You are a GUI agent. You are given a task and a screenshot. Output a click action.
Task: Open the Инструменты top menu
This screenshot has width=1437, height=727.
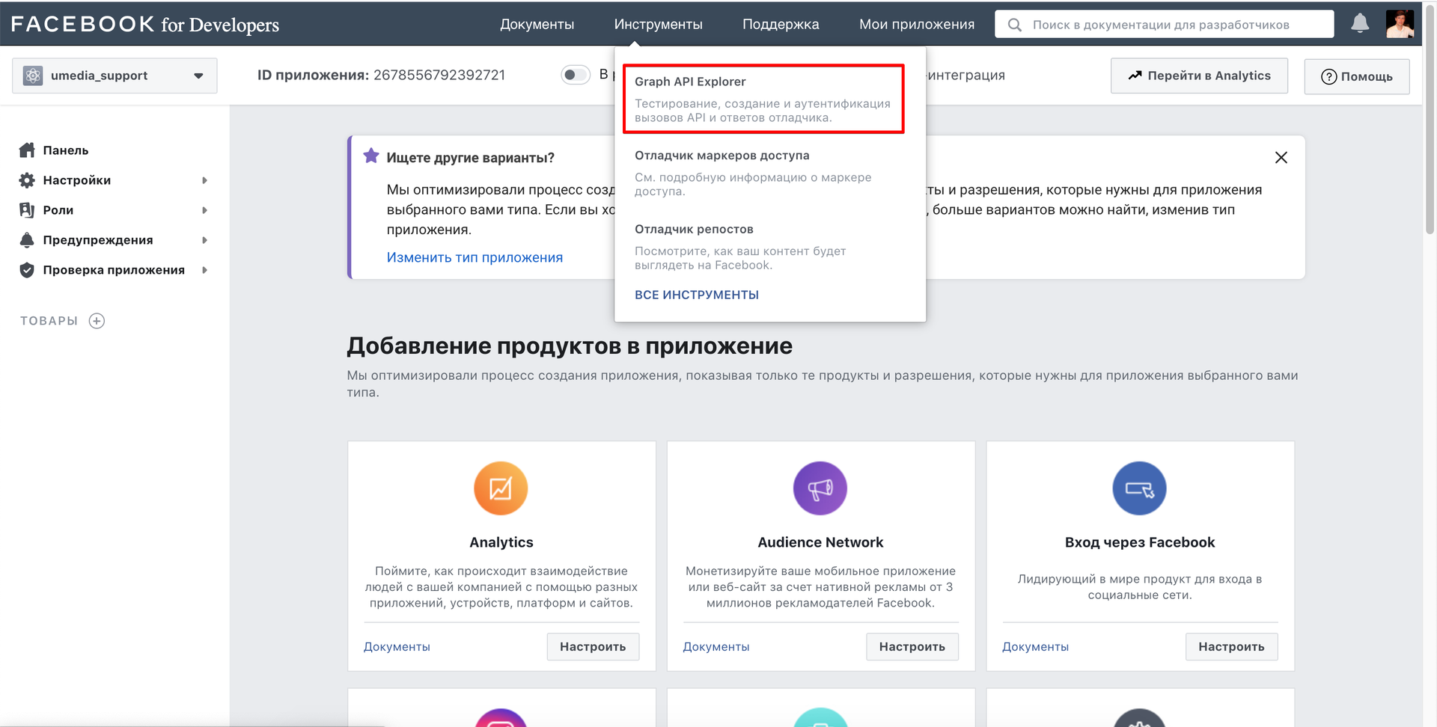click(658, 24)
